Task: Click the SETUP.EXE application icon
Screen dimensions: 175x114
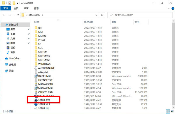Action: [36, 100]
